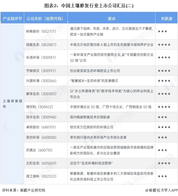Click the source note 资料来源：前瞻产业研究院
Screen dimensions: 178x196
point(24,190)
